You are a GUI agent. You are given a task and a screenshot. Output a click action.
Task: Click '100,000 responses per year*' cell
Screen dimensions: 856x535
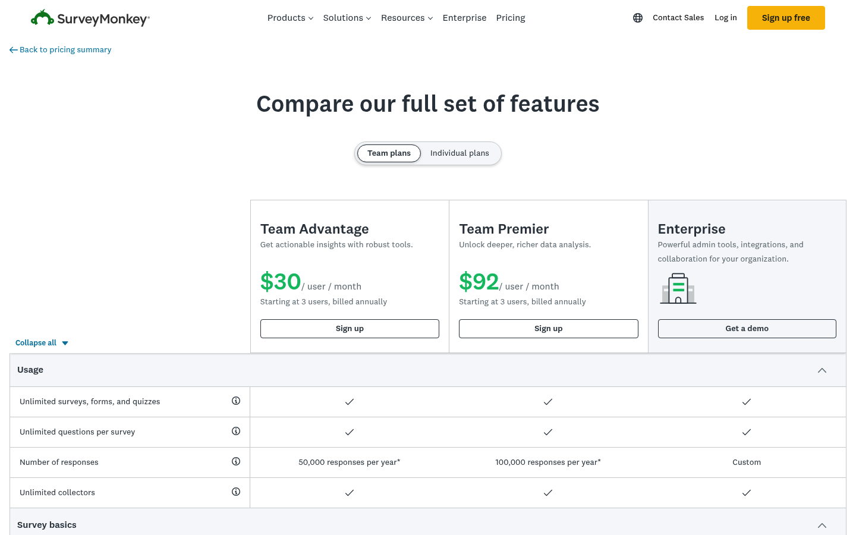click(548, 462)
